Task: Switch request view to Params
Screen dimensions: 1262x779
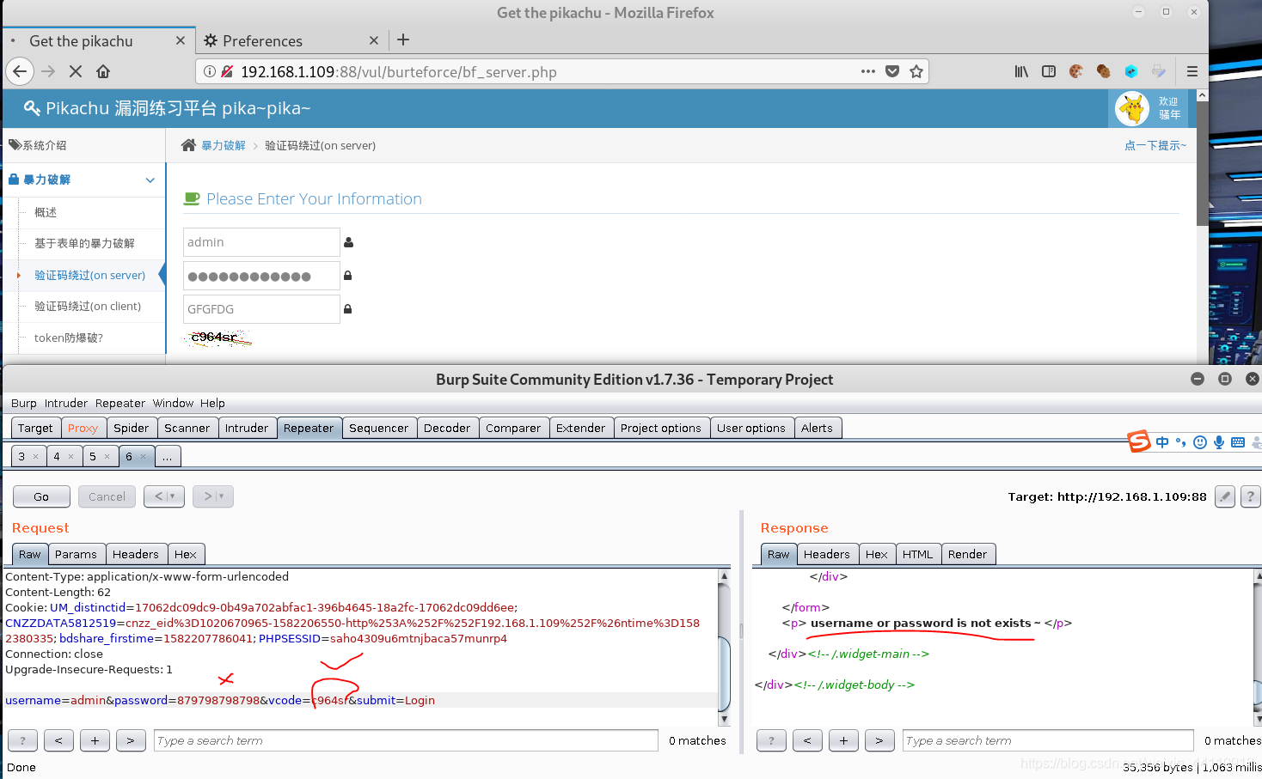Action: (76, 554)
